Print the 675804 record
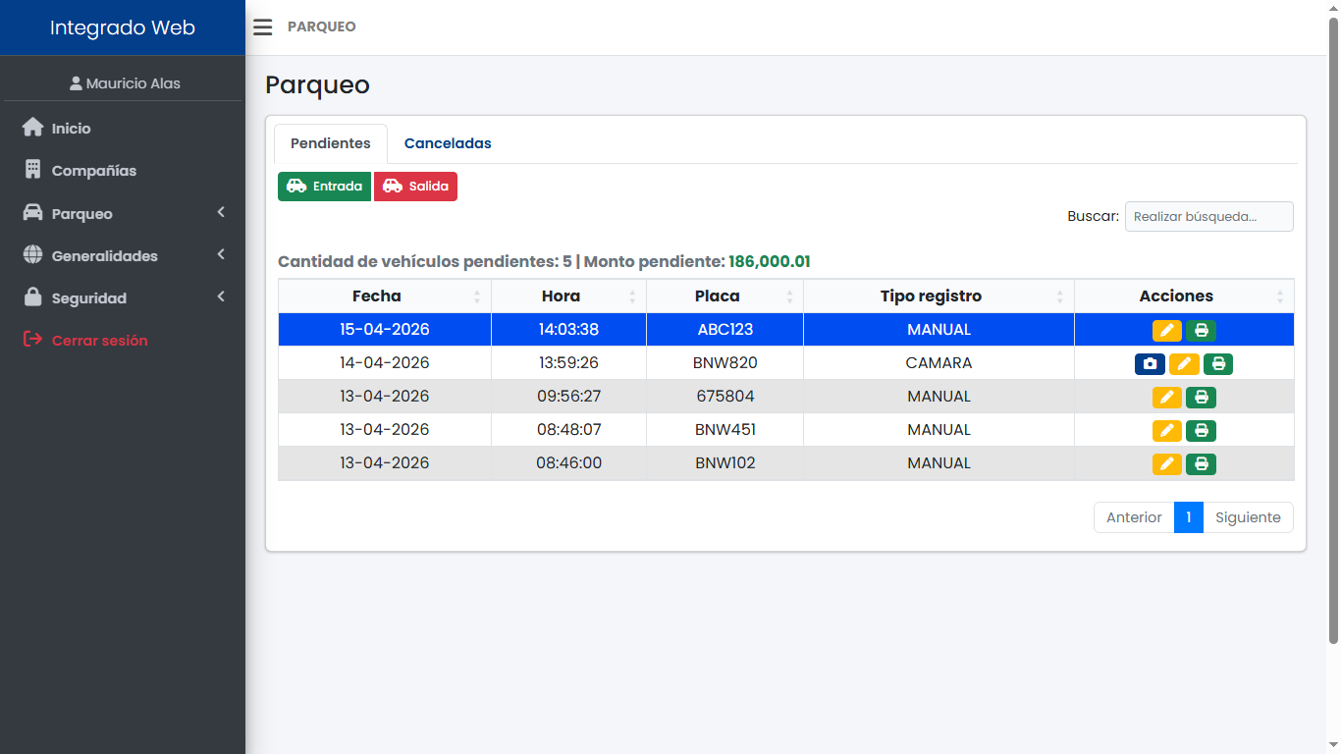 (x=1201, y=397)
